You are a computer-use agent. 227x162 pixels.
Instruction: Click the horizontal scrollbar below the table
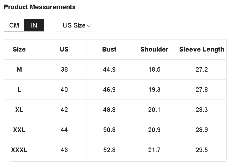point(117,161)
